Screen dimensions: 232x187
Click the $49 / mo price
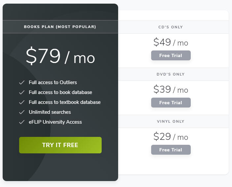tap(171, 42)
